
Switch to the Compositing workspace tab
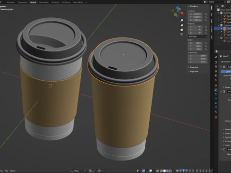pyautogui.click(x=23, y=2)
